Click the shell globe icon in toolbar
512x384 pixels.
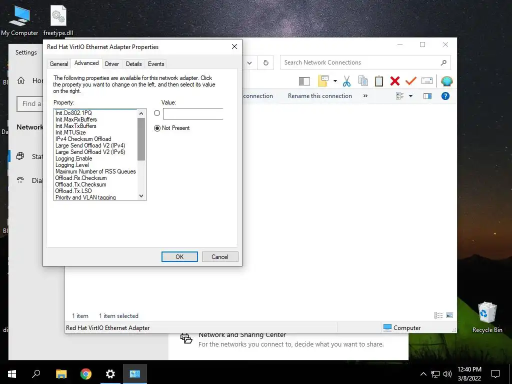tap(446, 81)
